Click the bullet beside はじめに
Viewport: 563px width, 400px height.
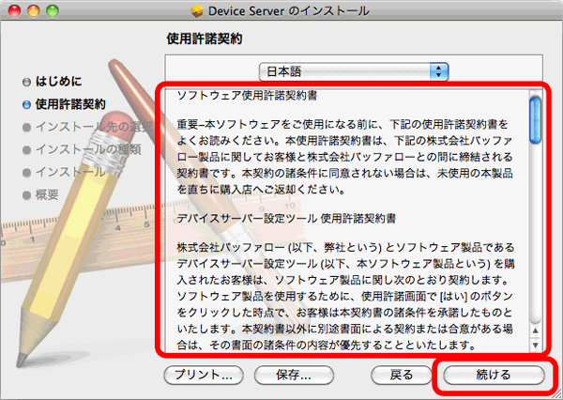[x=26, y=82]
